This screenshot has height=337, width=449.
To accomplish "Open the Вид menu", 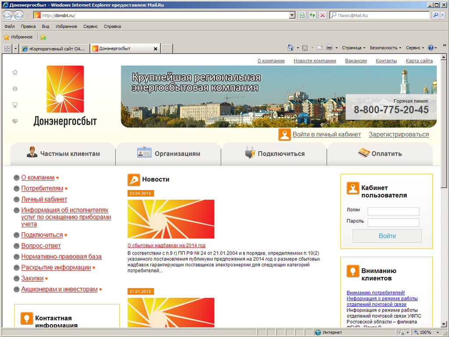I will [x=46, y=26].
